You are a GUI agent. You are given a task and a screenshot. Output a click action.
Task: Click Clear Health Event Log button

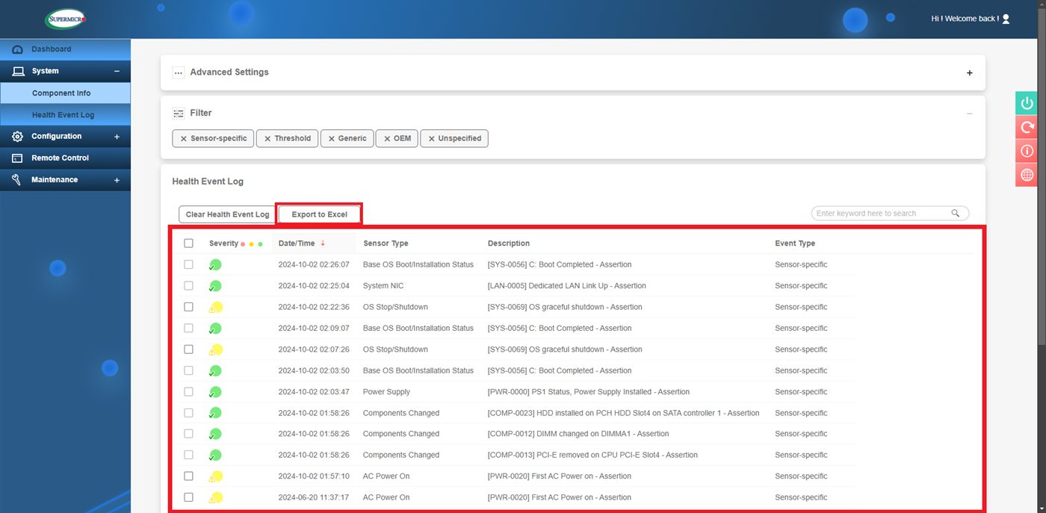click(227, 214)
